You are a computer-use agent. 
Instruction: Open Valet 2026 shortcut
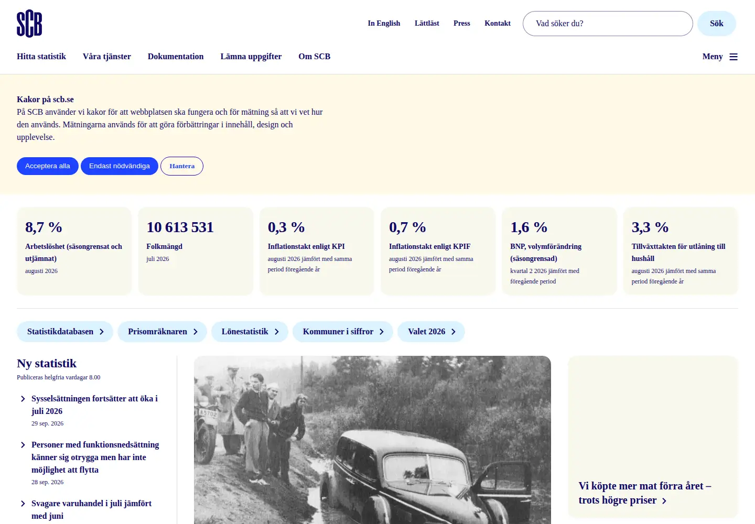point(431,332)
